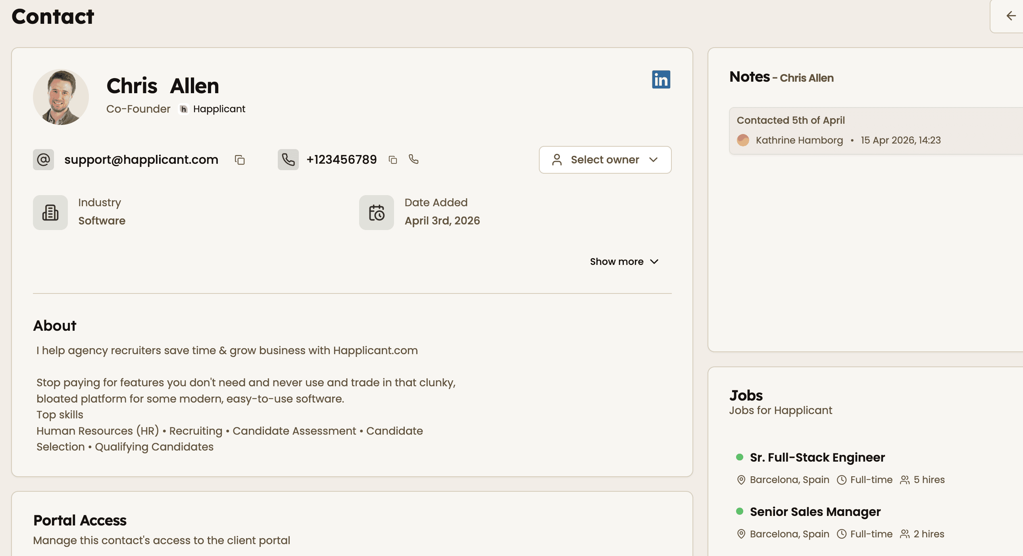Click the 'Top skills' line in About
Screen dimensions: 1023x556
(x=60, y=415)
